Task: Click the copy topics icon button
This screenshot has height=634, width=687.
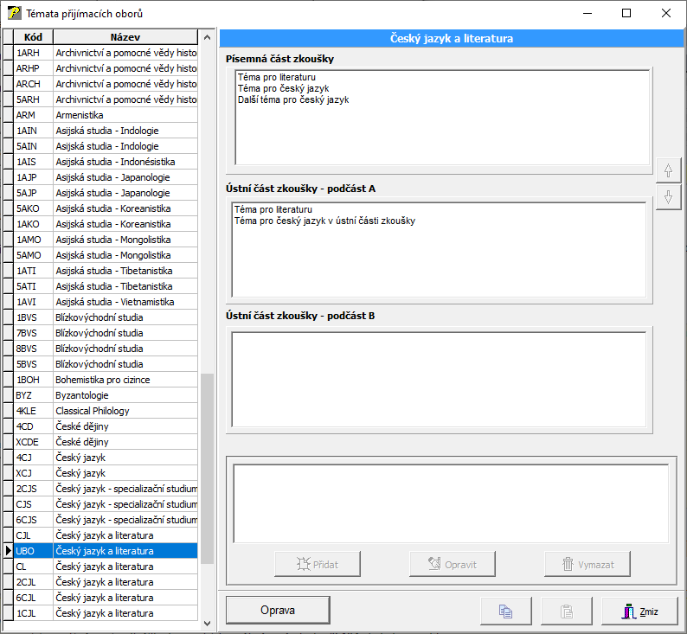Action: tap(506, 611)
